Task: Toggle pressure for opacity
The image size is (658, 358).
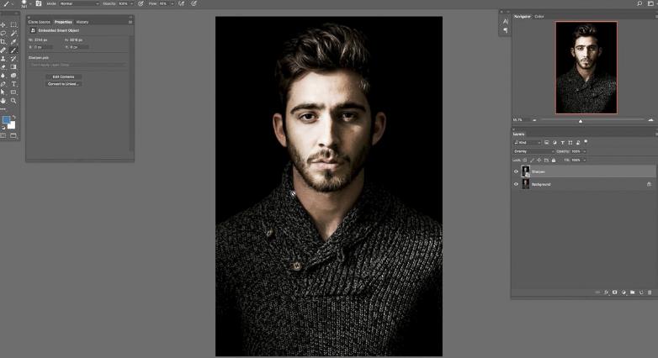Action: point(141,3)
